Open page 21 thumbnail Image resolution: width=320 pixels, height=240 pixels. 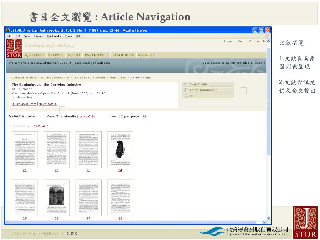pyautogui.click(x=25, y=149)
